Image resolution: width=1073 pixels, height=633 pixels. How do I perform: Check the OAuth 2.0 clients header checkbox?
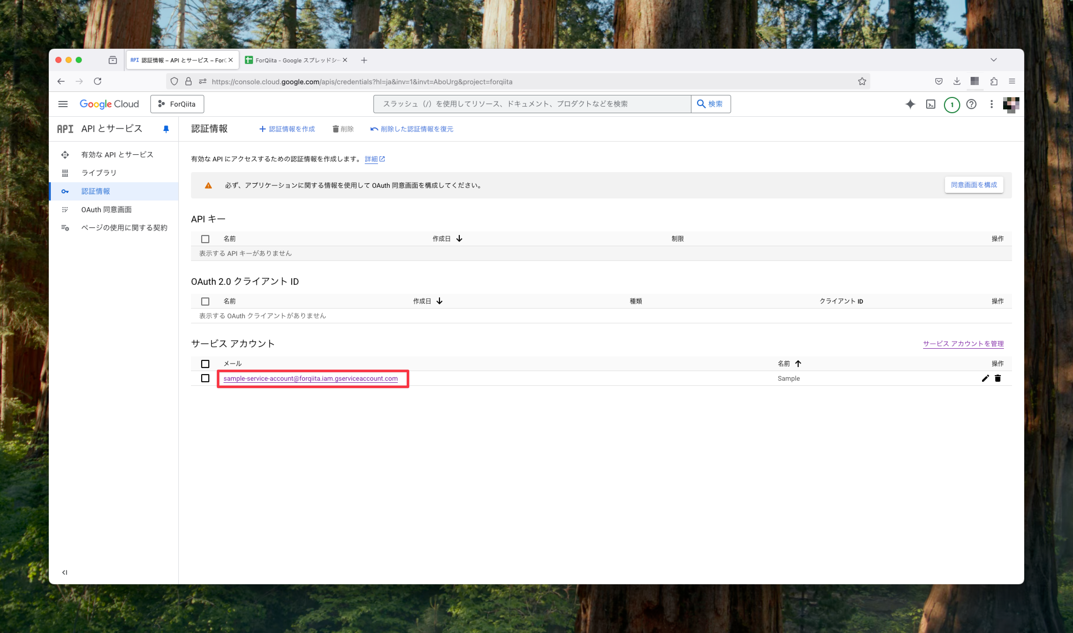[x=205, y=301]
